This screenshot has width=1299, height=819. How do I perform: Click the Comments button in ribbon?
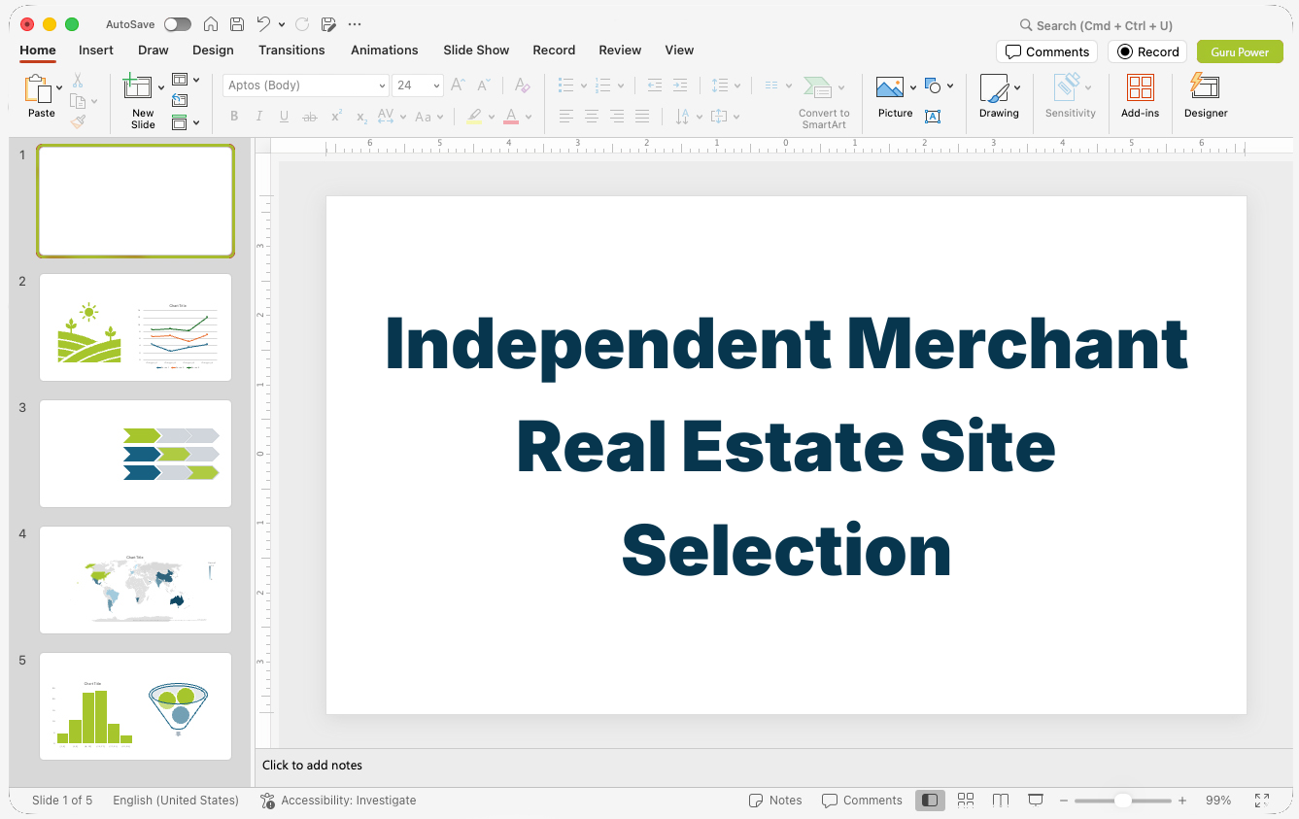coord(1046,51)
